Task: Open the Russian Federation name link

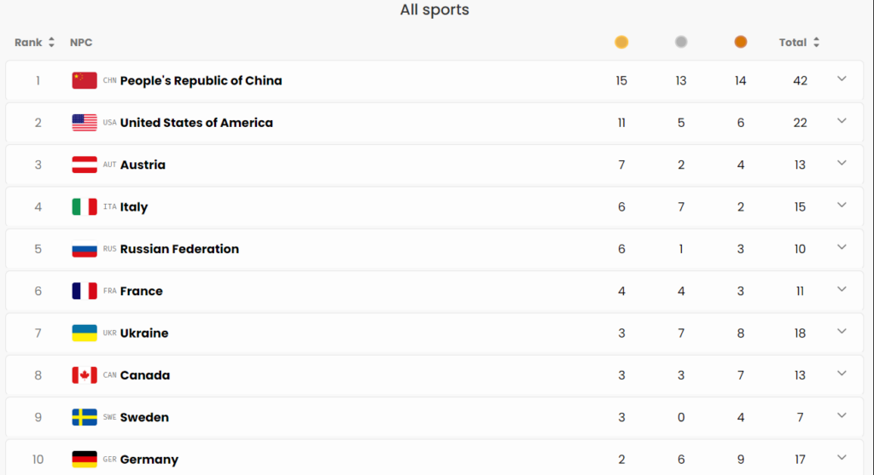Action: click(x=179, y=249)
